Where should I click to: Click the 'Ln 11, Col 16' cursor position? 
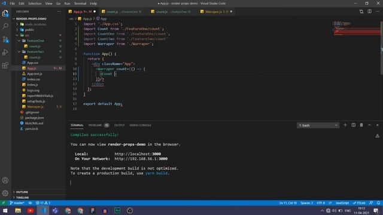[x=288, y=203]
